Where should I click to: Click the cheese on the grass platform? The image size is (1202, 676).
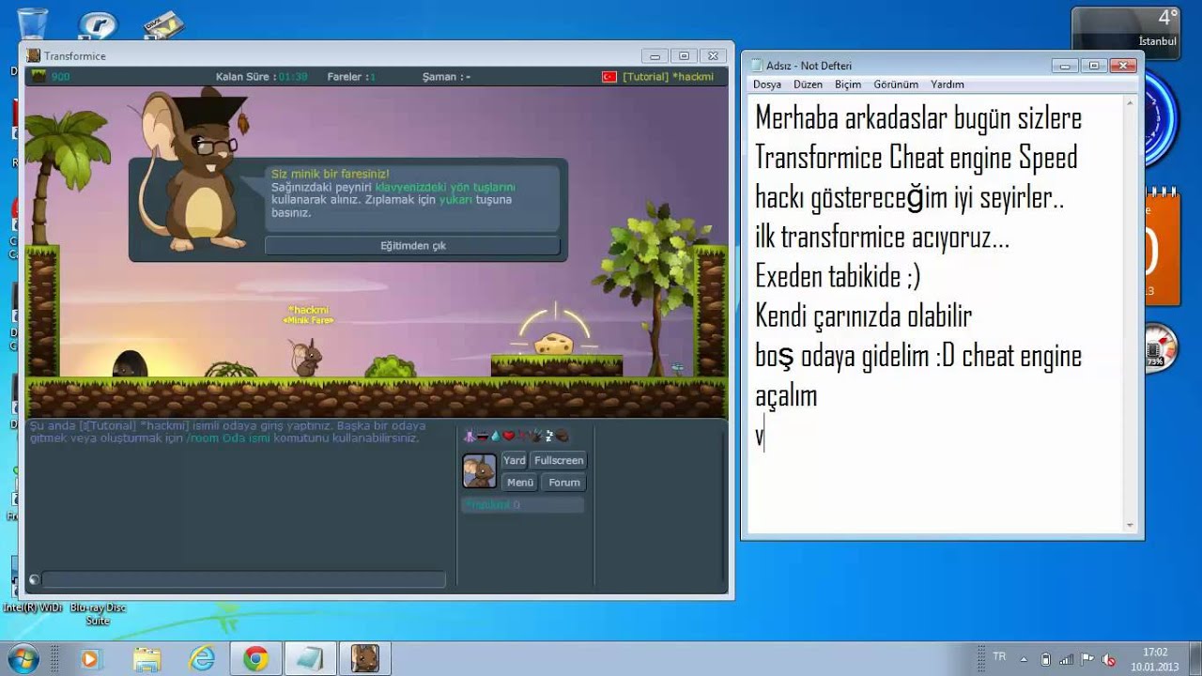[x=554, y=343]
